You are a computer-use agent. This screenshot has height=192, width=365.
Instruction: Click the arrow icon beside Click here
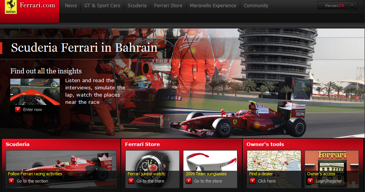coord(253,181)
